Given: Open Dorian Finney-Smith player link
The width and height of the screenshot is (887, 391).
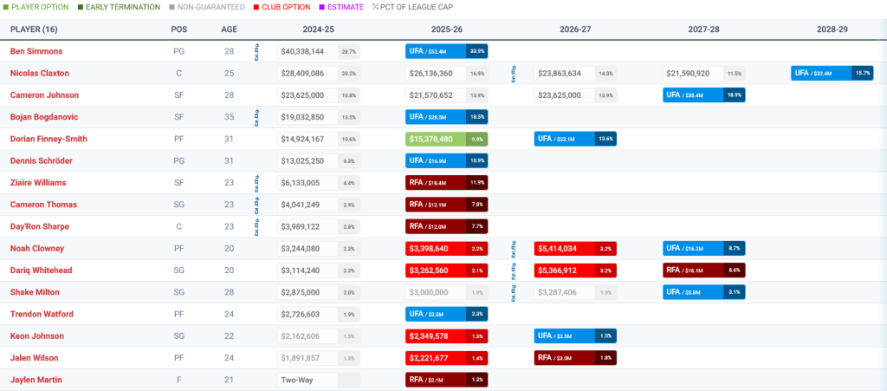Looking at the screenshot, I should tap(49, 139).
